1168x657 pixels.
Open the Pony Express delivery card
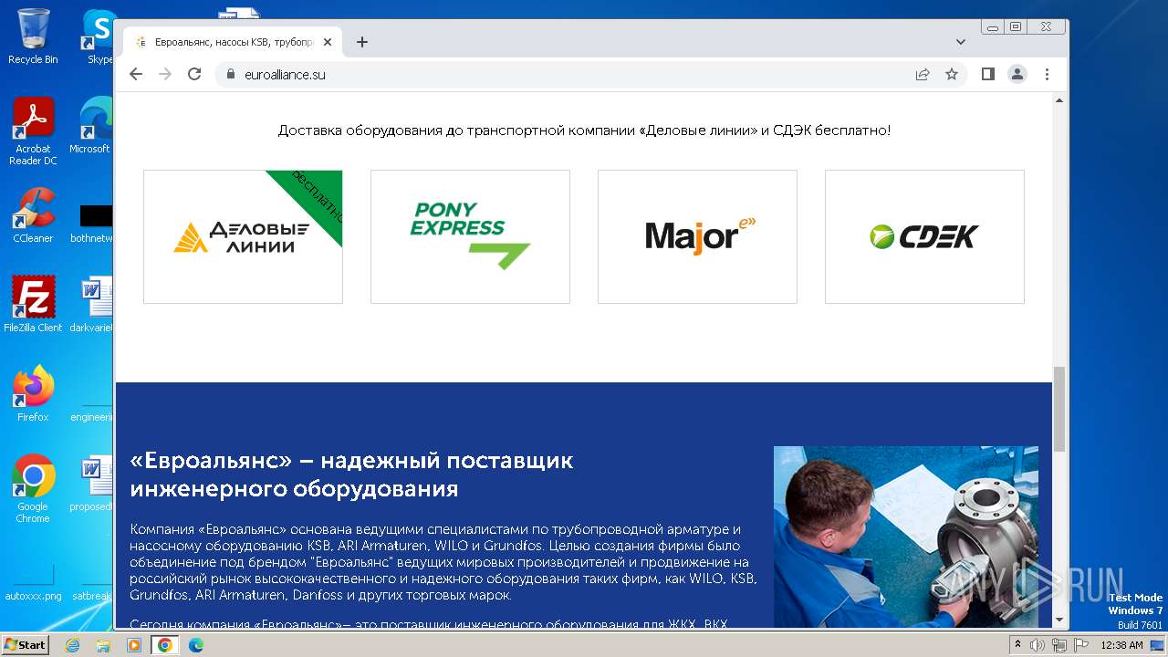coord(470,236)
